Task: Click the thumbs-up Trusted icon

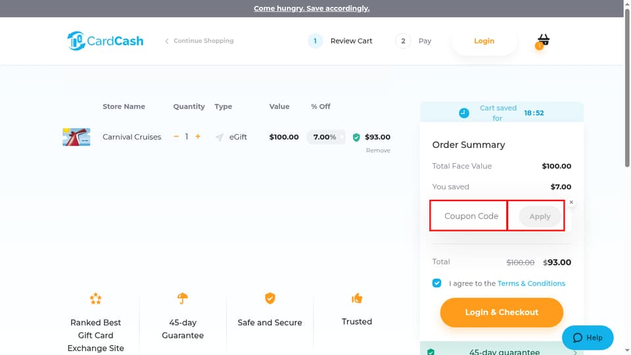Action: pos(357,298)
